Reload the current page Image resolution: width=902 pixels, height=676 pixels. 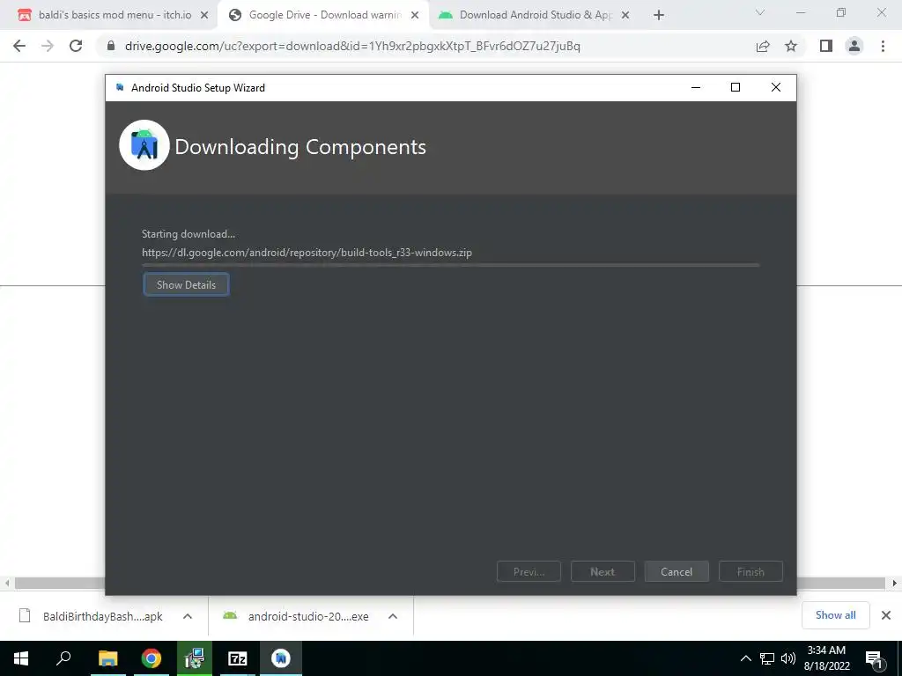76,46
